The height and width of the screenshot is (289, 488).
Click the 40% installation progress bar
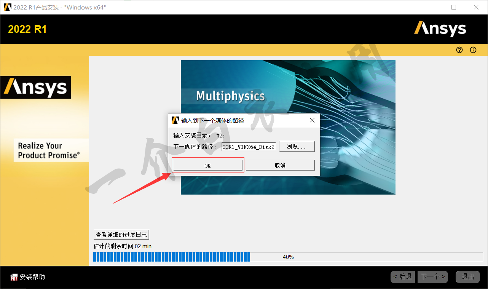pos(288,257)
